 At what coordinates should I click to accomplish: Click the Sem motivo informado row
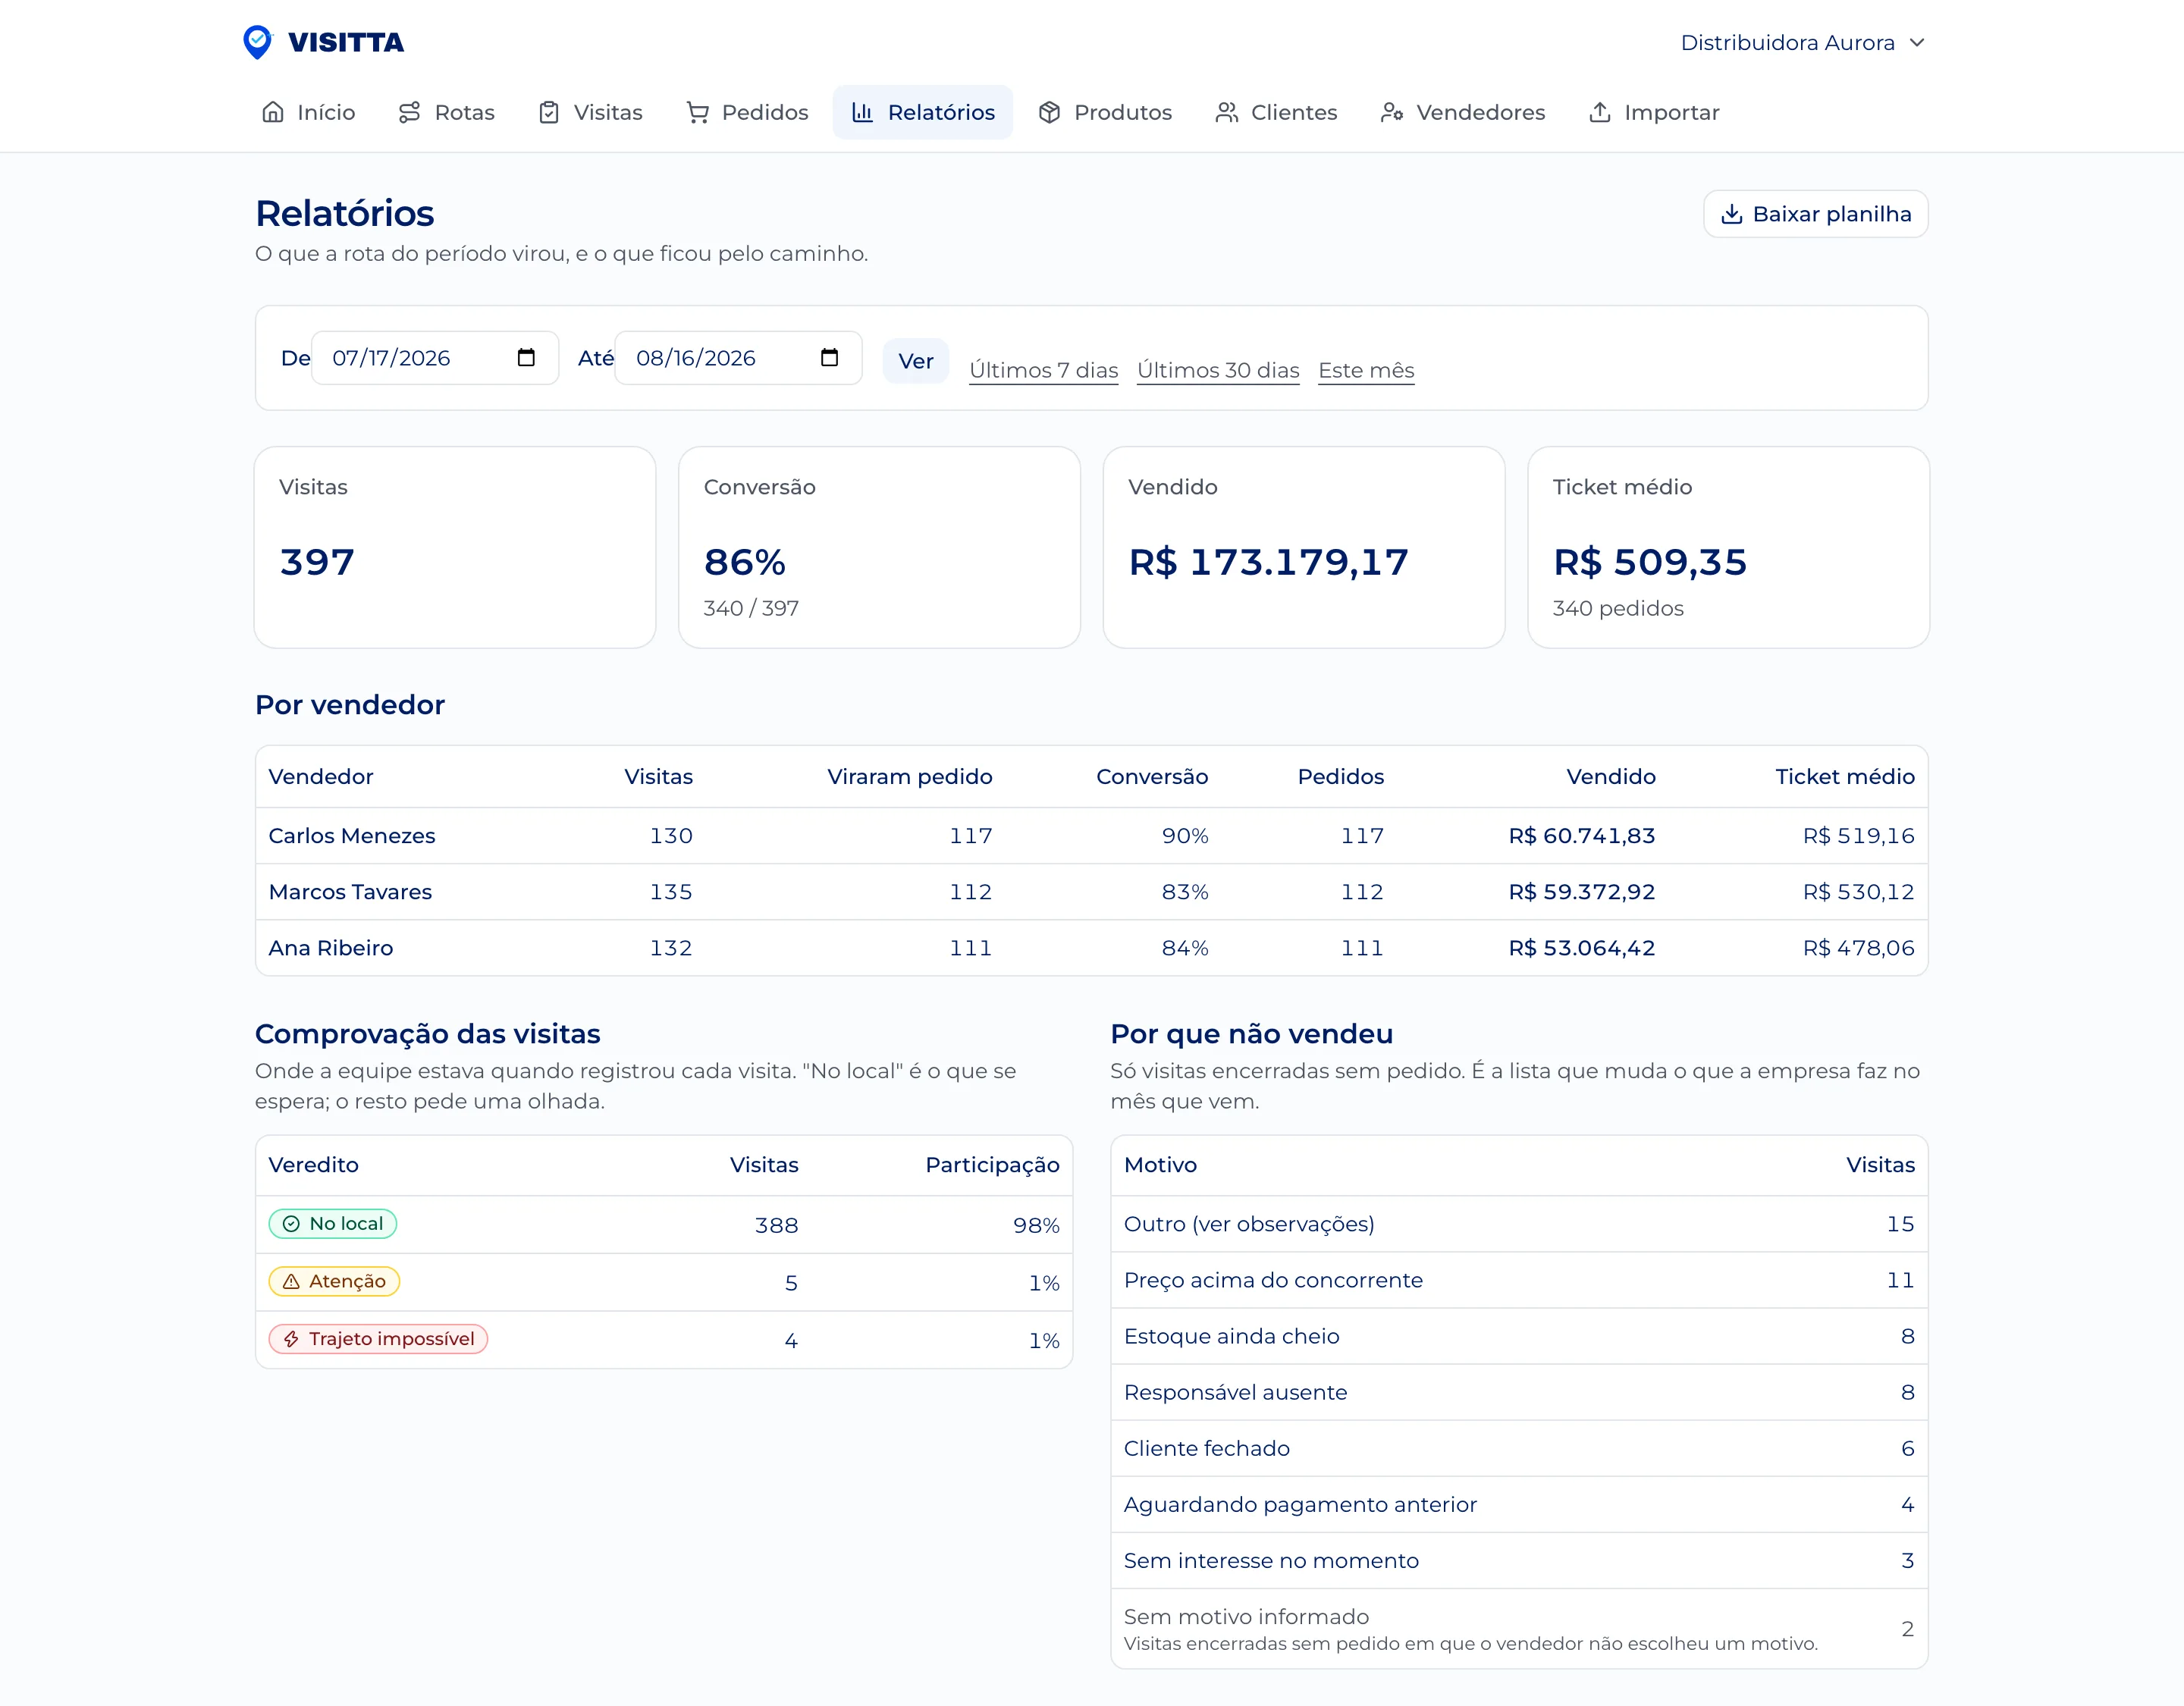coord(1519,1628)
